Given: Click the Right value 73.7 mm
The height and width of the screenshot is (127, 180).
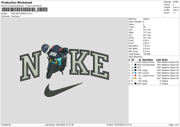Looking at the screenshot, I should point(147,32).
